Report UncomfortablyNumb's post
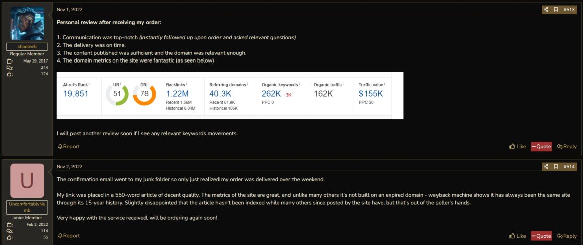 [69, 236]
